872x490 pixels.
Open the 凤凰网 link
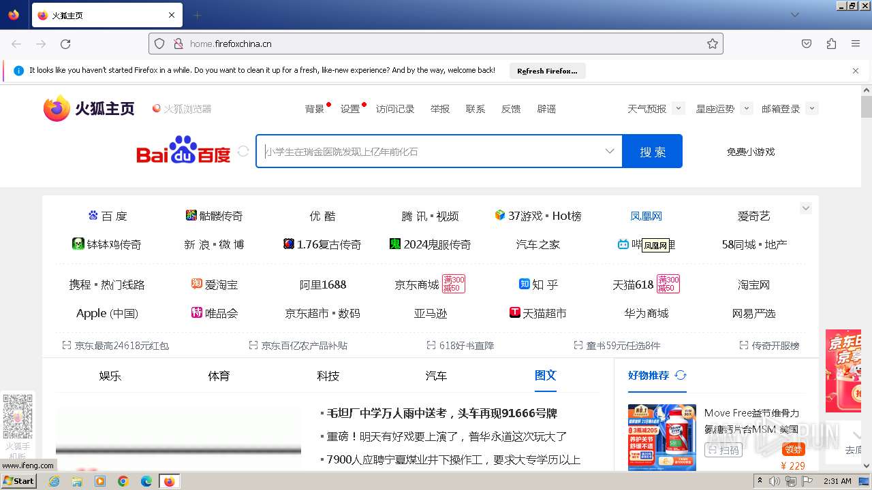click(646, 216)
